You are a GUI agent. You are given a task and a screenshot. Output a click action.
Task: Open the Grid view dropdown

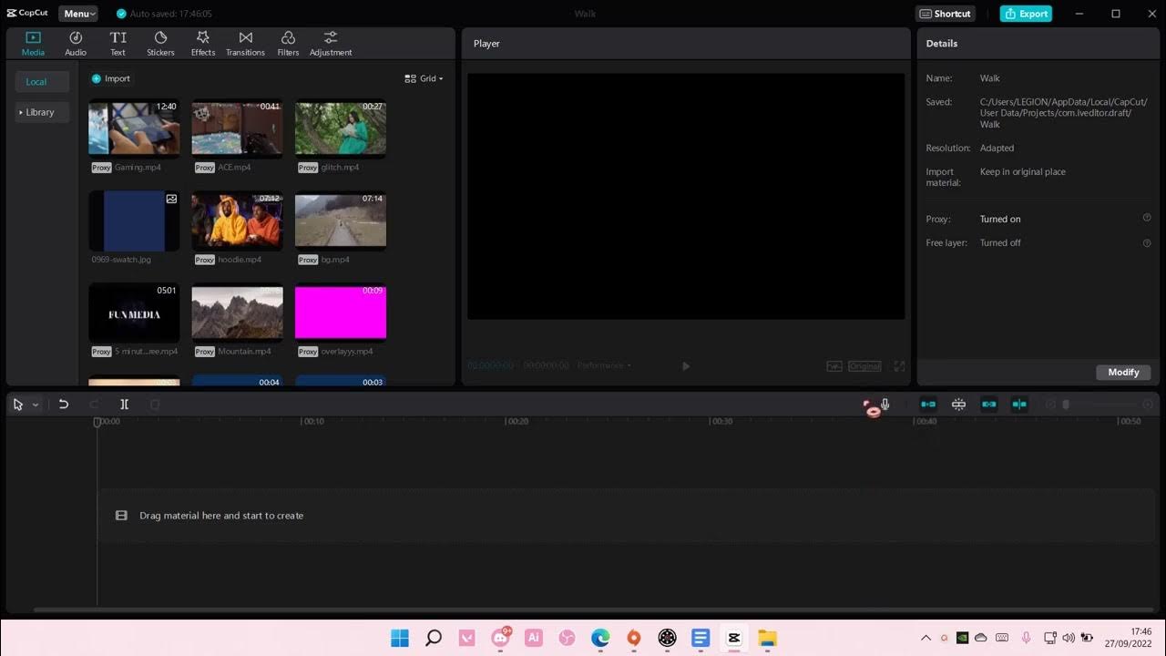(x=424, y=78)
